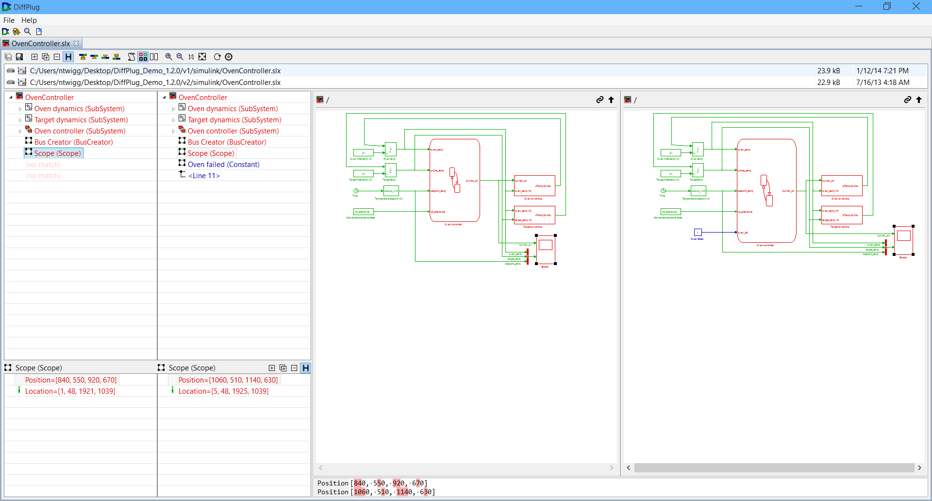This screenshot has width=932, height=501.
Task: Select Bus Creator in right tree
Action: (227, 142)
